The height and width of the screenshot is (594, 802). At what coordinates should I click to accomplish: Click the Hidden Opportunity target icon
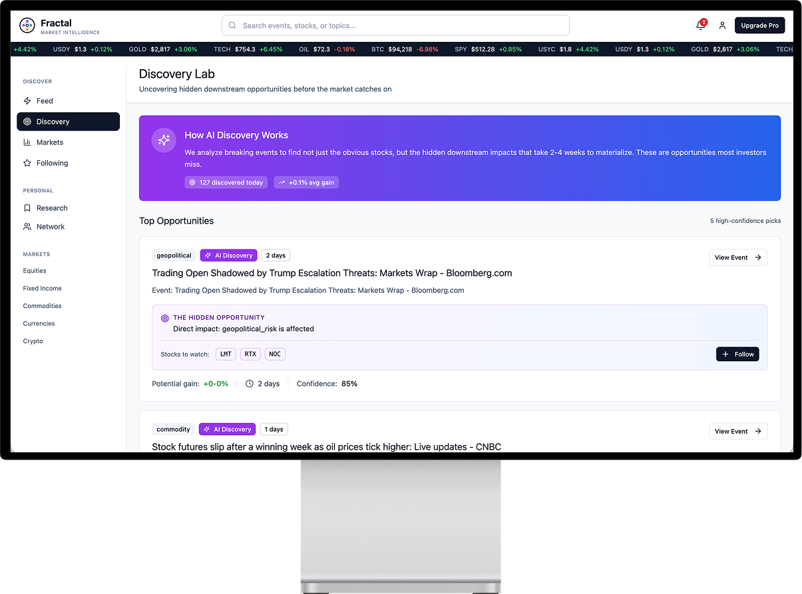coord(165,319)
